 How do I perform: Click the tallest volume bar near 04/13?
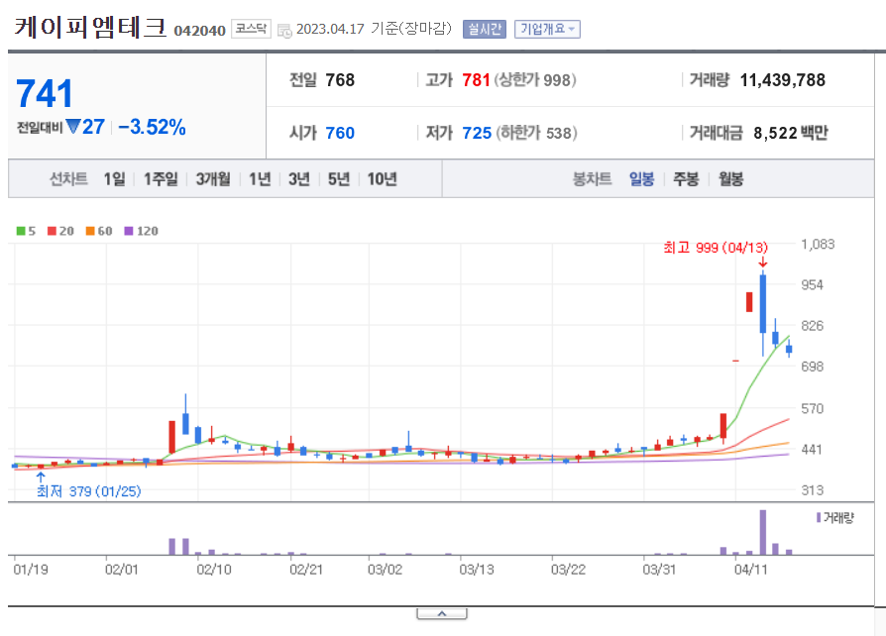click(763, 532)
